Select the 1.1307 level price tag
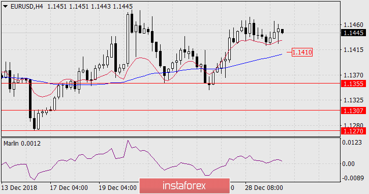Image resolution: width=369 pixels, height=194 pixels. [353, 110]
